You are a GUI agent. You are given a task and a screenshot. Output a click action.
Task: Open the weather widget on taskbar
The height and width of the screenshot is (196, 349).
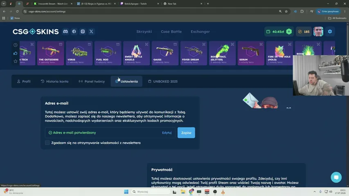click(14, 192)
